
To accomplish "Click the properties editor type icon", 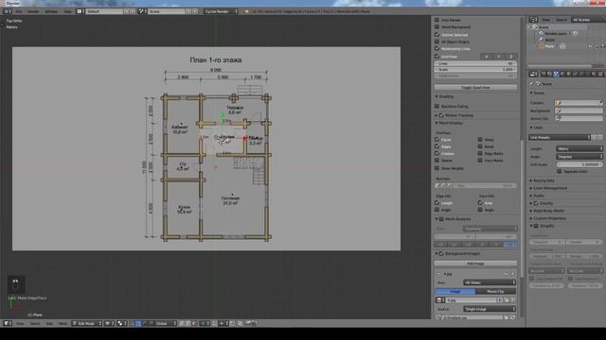I will tap(533, 74).
